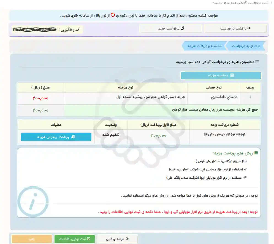
Task: Click the grey ۲۰۰,۰۰۰ total amount
Action: (40, 110)
